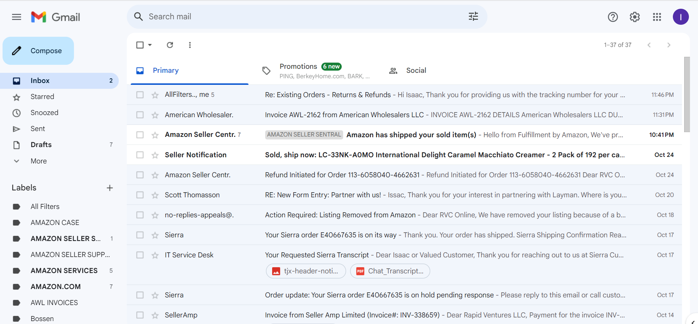Select the IT Service Desk email checkbox
698x324 pixels.
(140, 255)
